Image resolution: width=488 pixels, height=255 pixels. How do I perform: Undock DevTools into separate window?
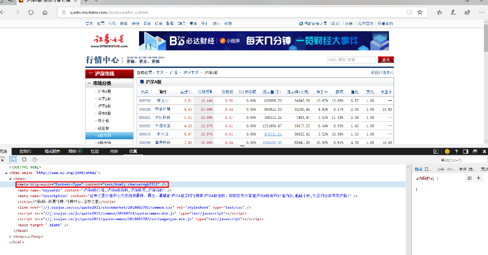pos(475,151)
